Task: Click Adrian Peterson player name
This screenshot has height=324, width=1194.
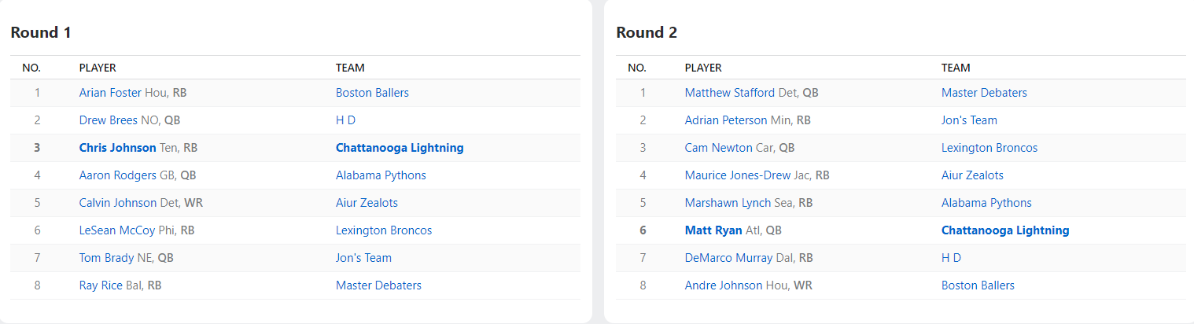Action: (x=725, y=120)
